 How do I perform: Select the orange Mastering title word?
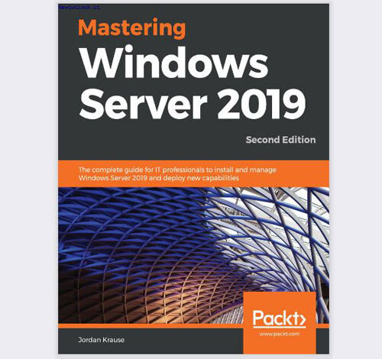[132, 28]
